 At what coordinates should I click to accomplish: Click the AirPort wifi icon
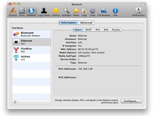click(16, 58)
